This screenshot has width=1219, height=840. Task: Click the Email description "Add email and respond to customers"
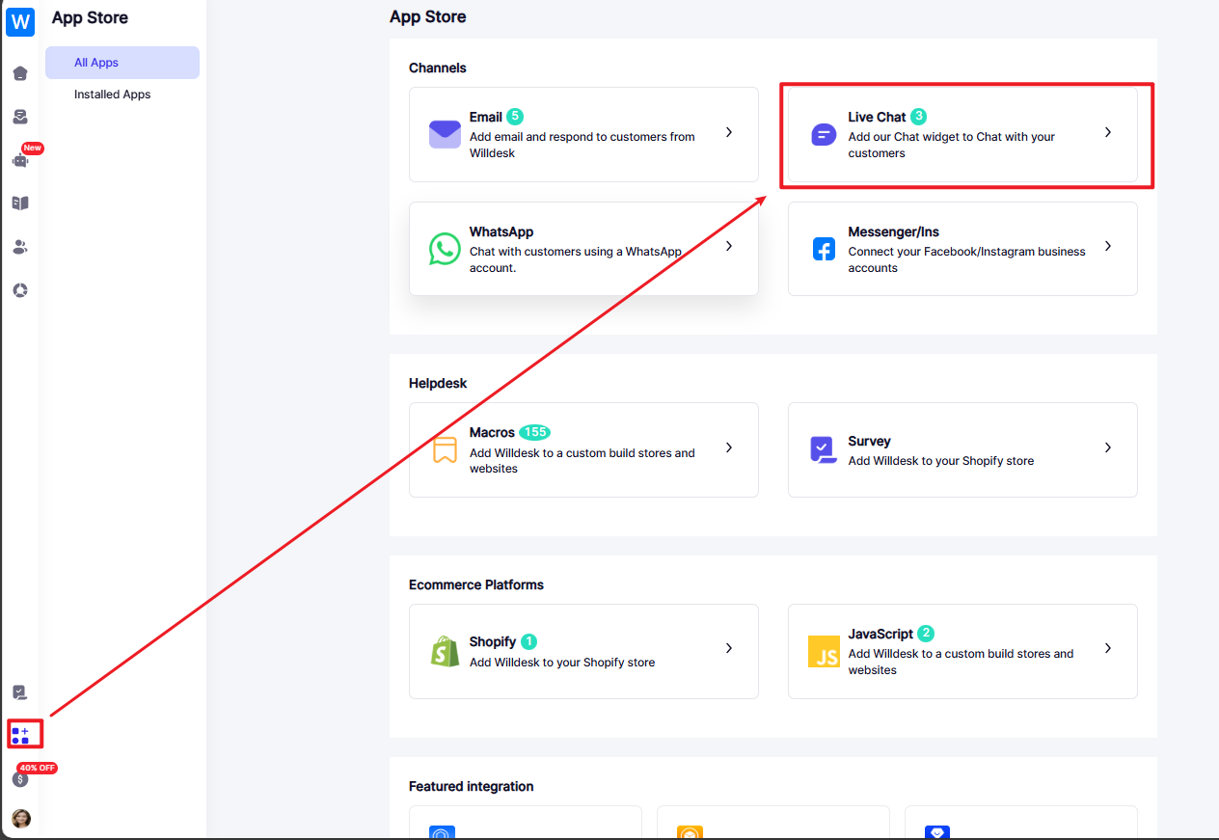(x=582, y=145)
